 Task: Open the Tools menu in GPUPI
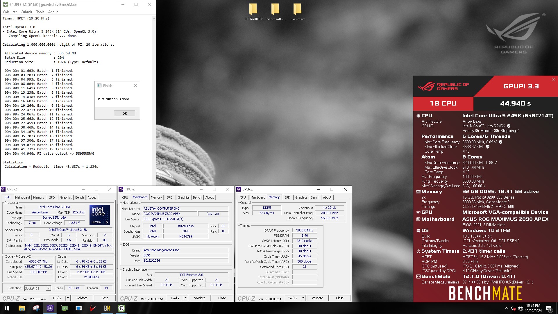coord(40,12)
